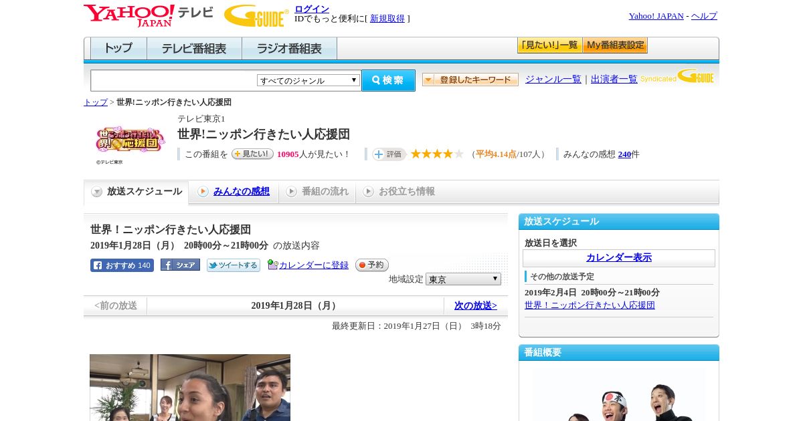Image resolution: width=803 pixels, height=421 pixels.
Task: Go to 次の放送 next broadcast
Action: point(476,305)
